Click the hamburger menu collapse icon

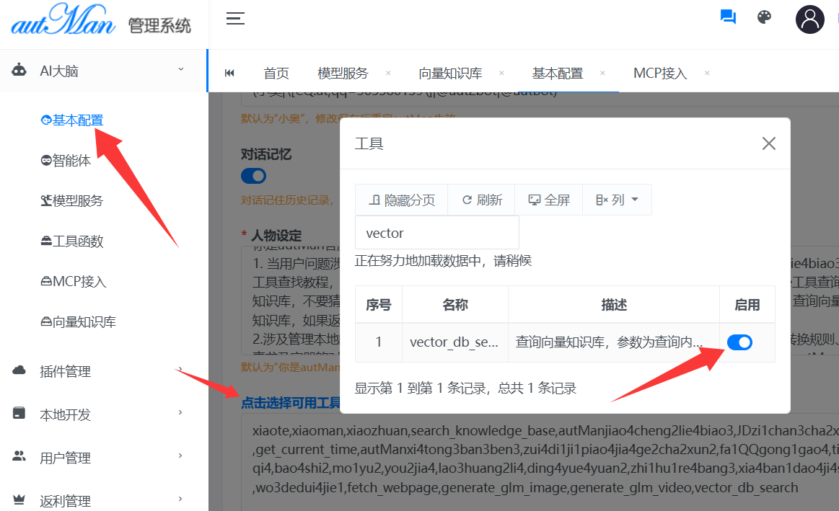coord(235,19)
